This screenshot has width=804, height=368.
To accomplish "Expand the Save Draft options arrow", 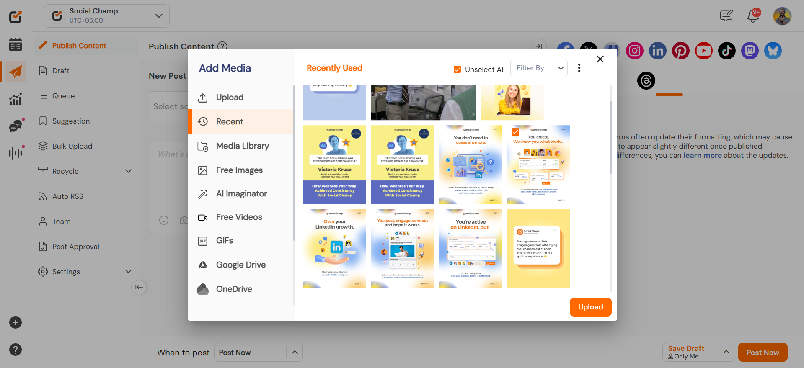I will pyautogui.click(x=726, y=352).
